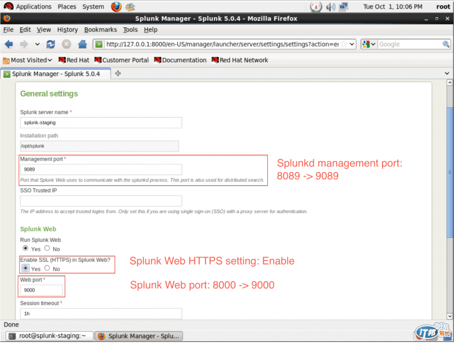Open the Edit menu
Screen dimensions: 454x343
[25, 30]
